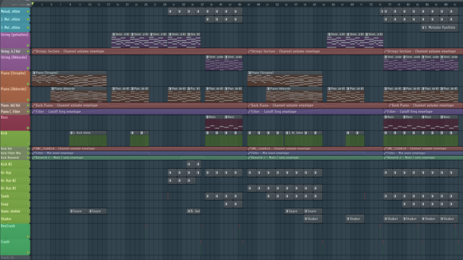Image resolution: width=463 pixels, height=260 pixels.
Task: Open clip menu of first Shaker clip
Action: tap(306, 219)
